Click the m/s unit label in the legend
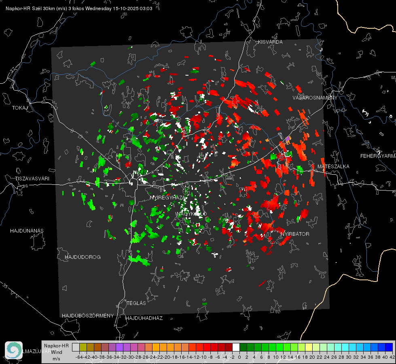 tap(56, 359)
